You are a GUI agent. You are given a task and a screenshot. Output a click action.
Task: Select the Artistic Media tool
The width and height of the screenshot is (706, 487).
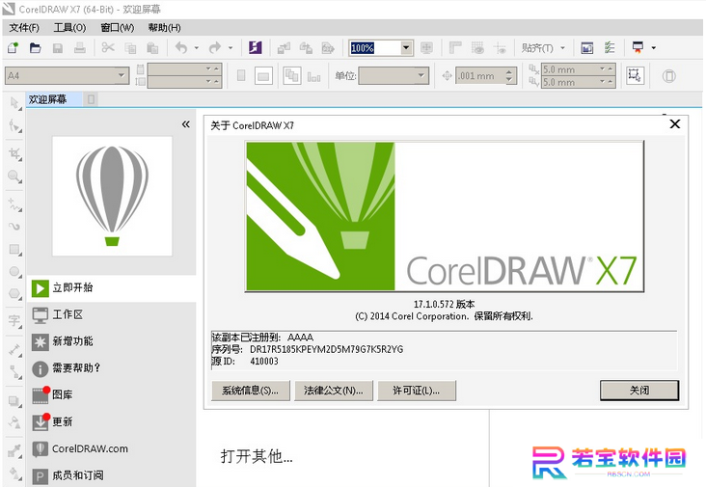(x=14, y=226)
